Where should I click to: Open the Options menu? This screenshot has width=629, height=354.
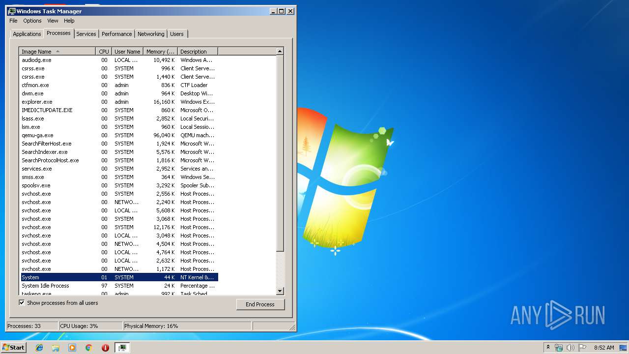coord(32,21)
